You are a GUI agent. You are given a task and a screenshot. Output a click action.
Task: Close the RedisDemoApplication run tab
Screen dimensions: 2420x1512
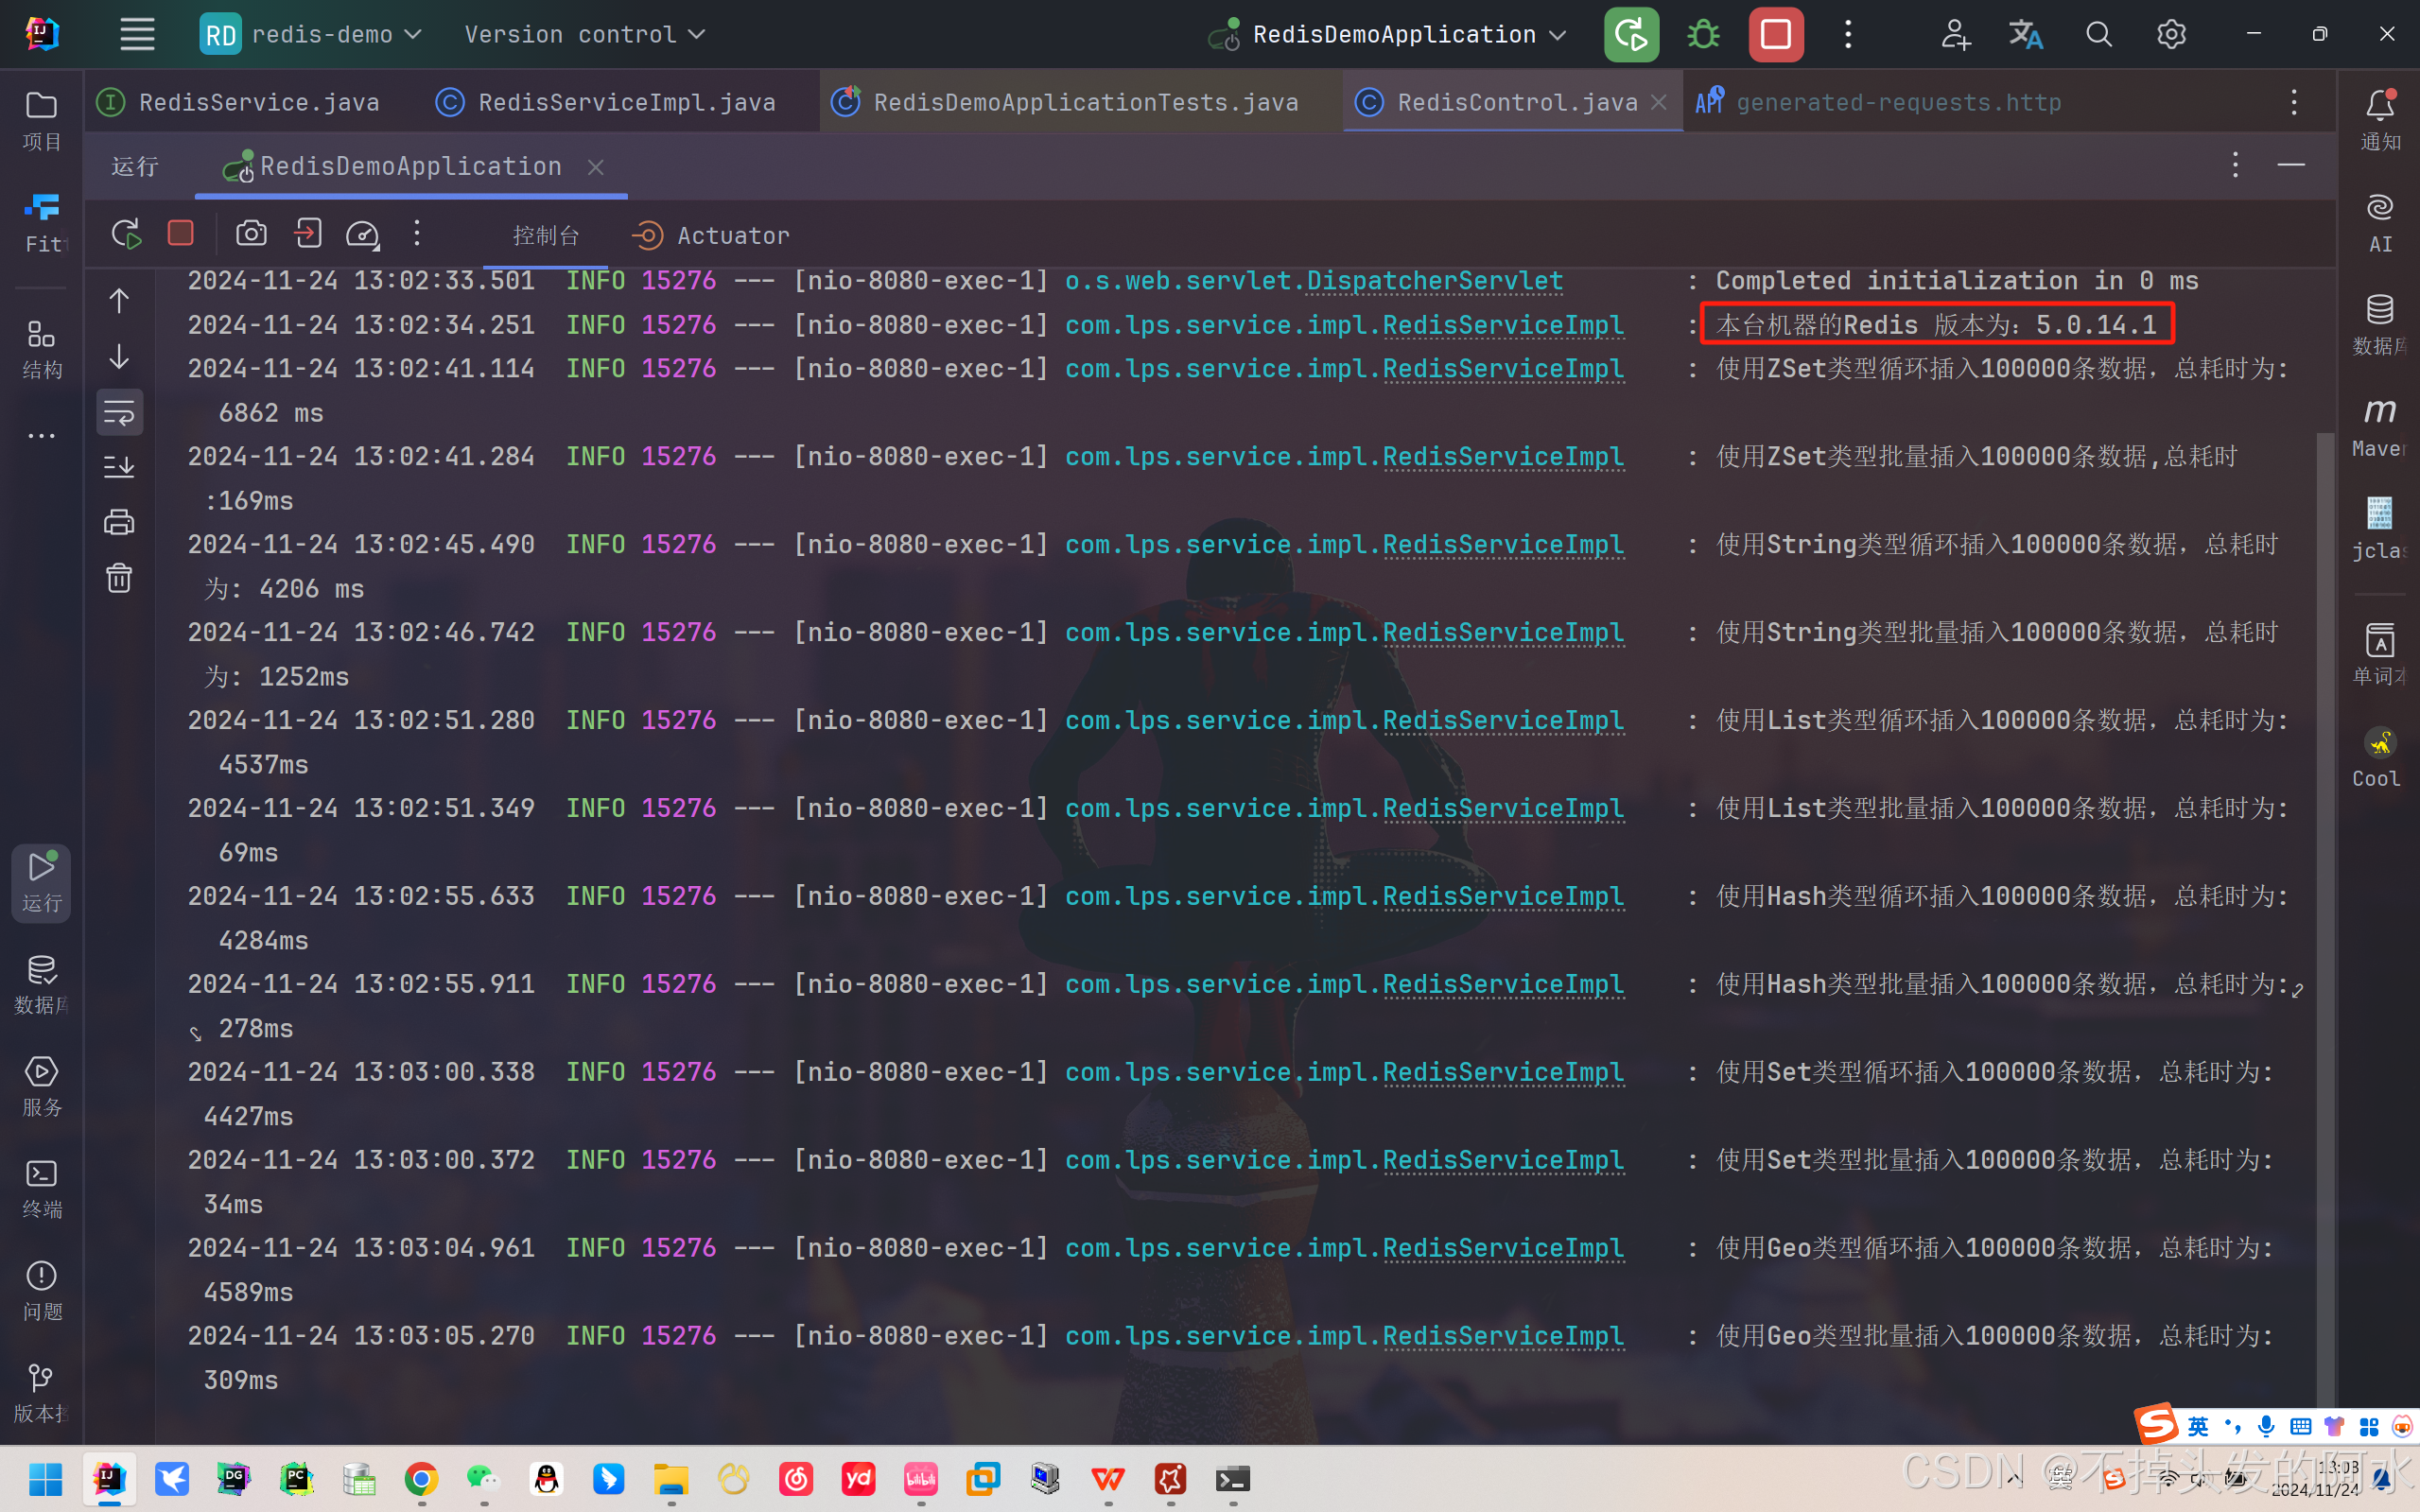point(596,167)
